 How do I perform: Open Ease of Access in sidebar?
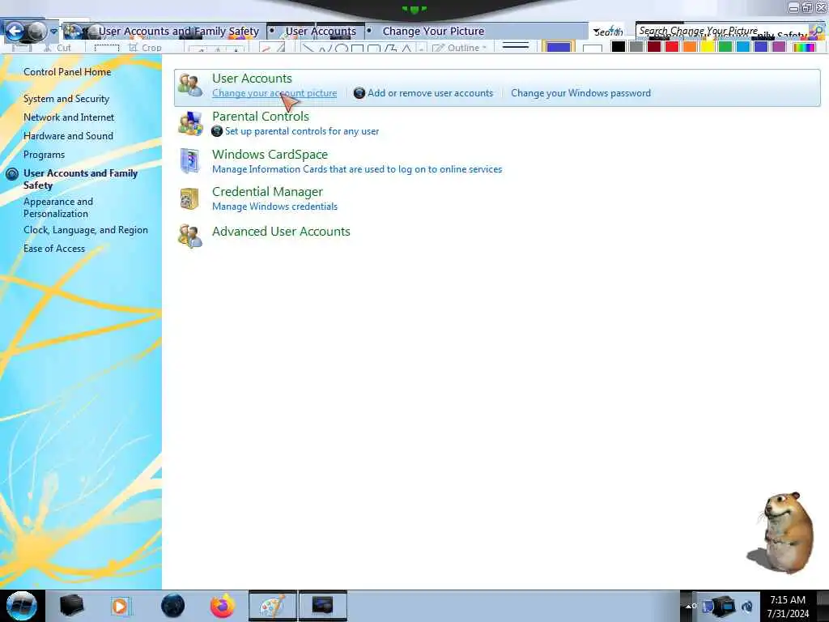point(54,249)
